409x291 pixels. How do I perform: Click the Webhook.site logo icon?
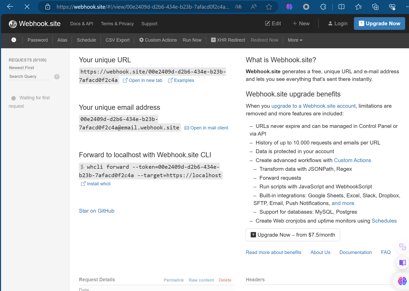[13, 24]
